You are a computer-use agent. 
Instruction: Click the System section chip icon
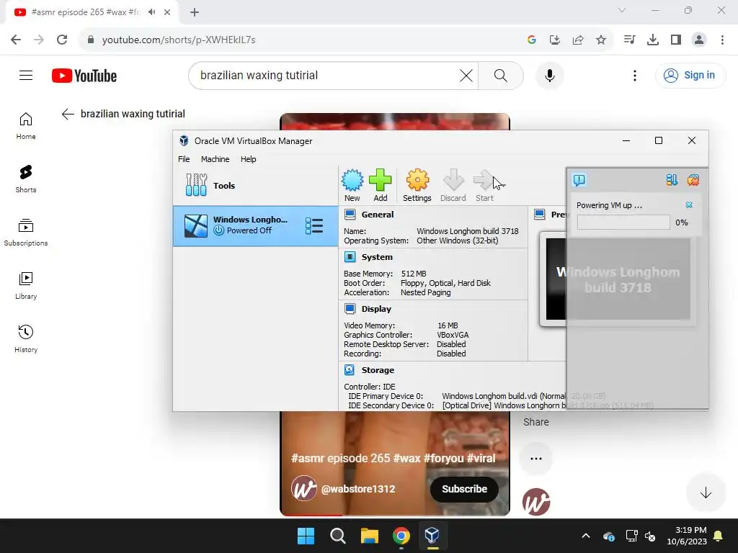tap(350, 257)
